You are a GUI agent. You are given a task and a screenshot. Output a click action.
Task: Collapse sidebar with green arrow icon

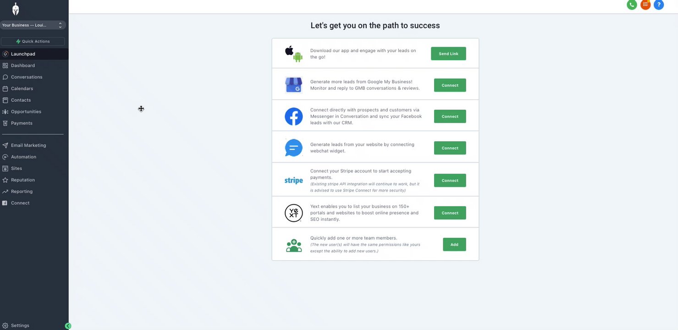[x=68, y=326]
